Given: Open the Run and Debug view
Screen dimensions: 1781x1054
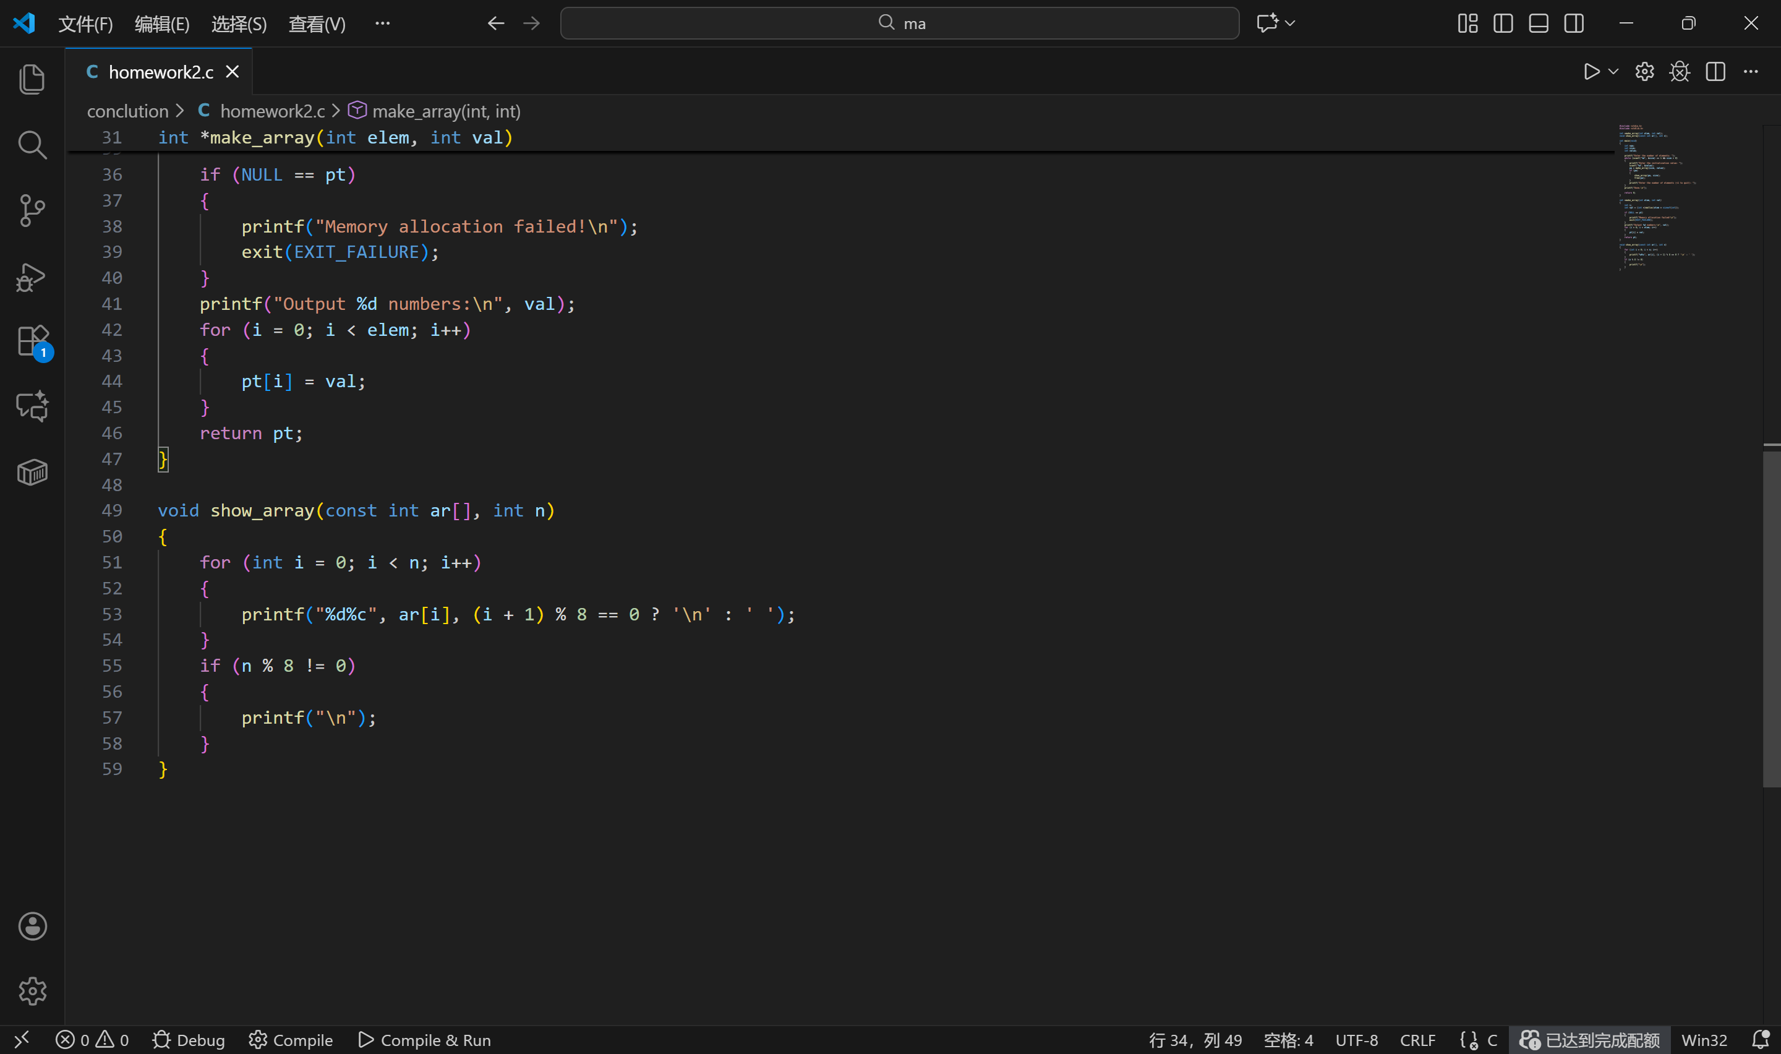Looking at the screenshot, I should pos(32,277).
